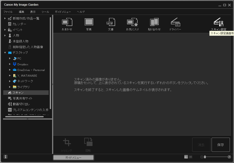Open the File (ファイル) menu
The height and width of the screenshot is (163, 234).
point(8,12)
